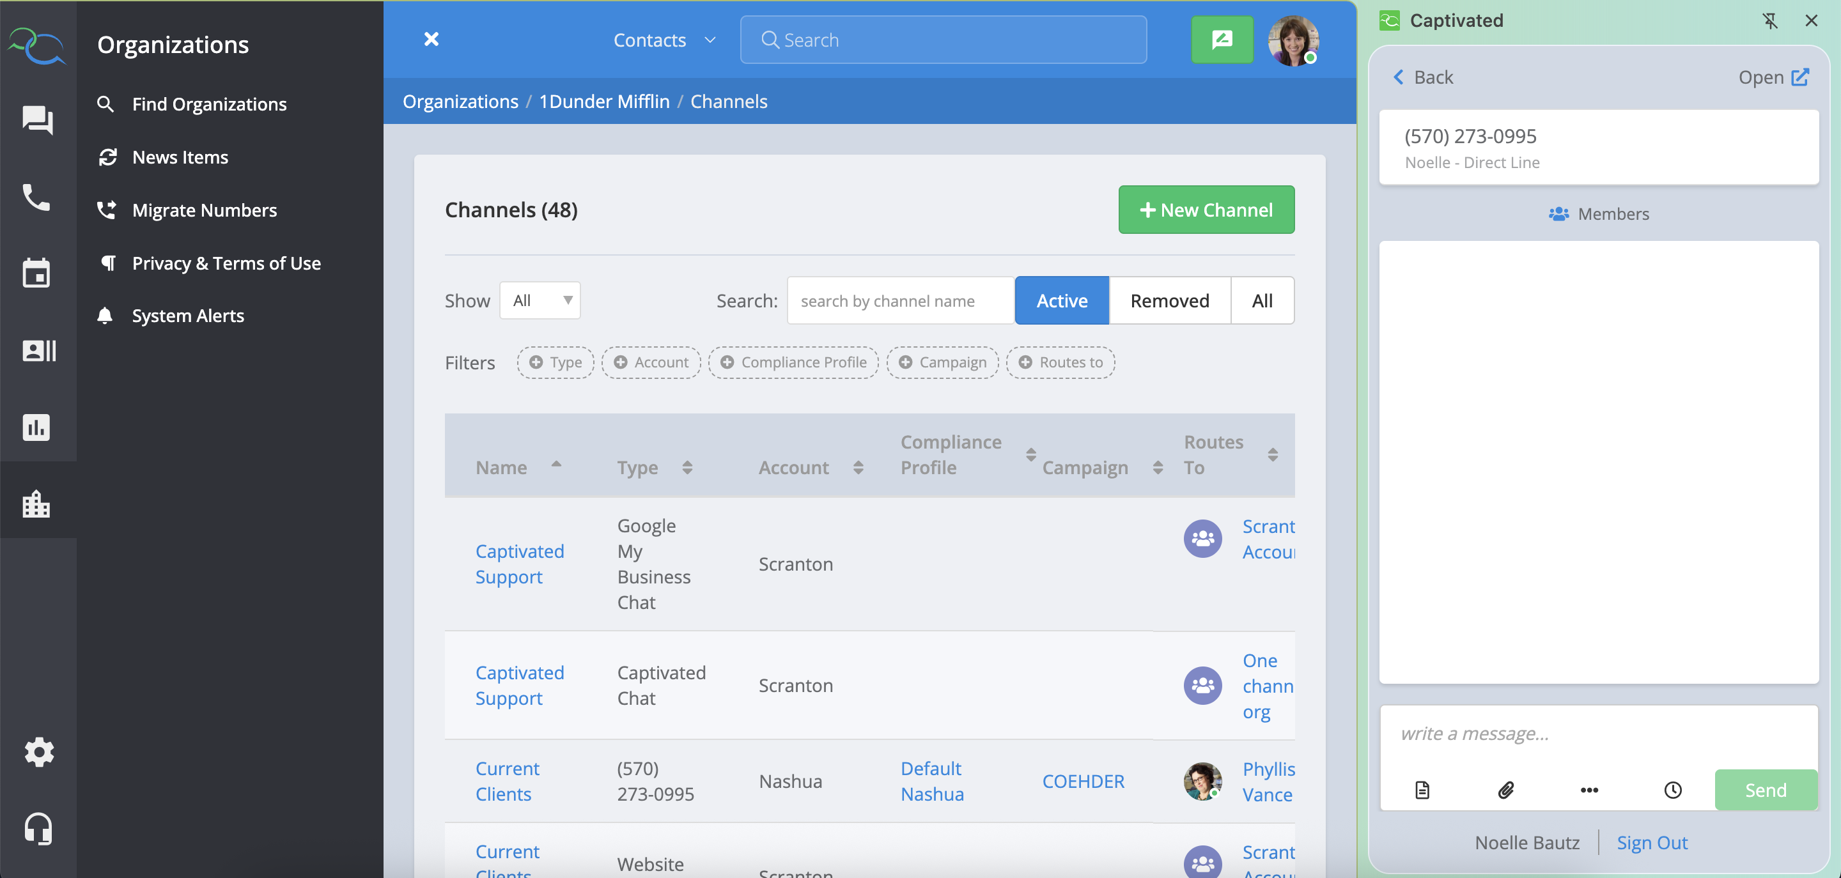Sort table by Account column

pos(811,467)
